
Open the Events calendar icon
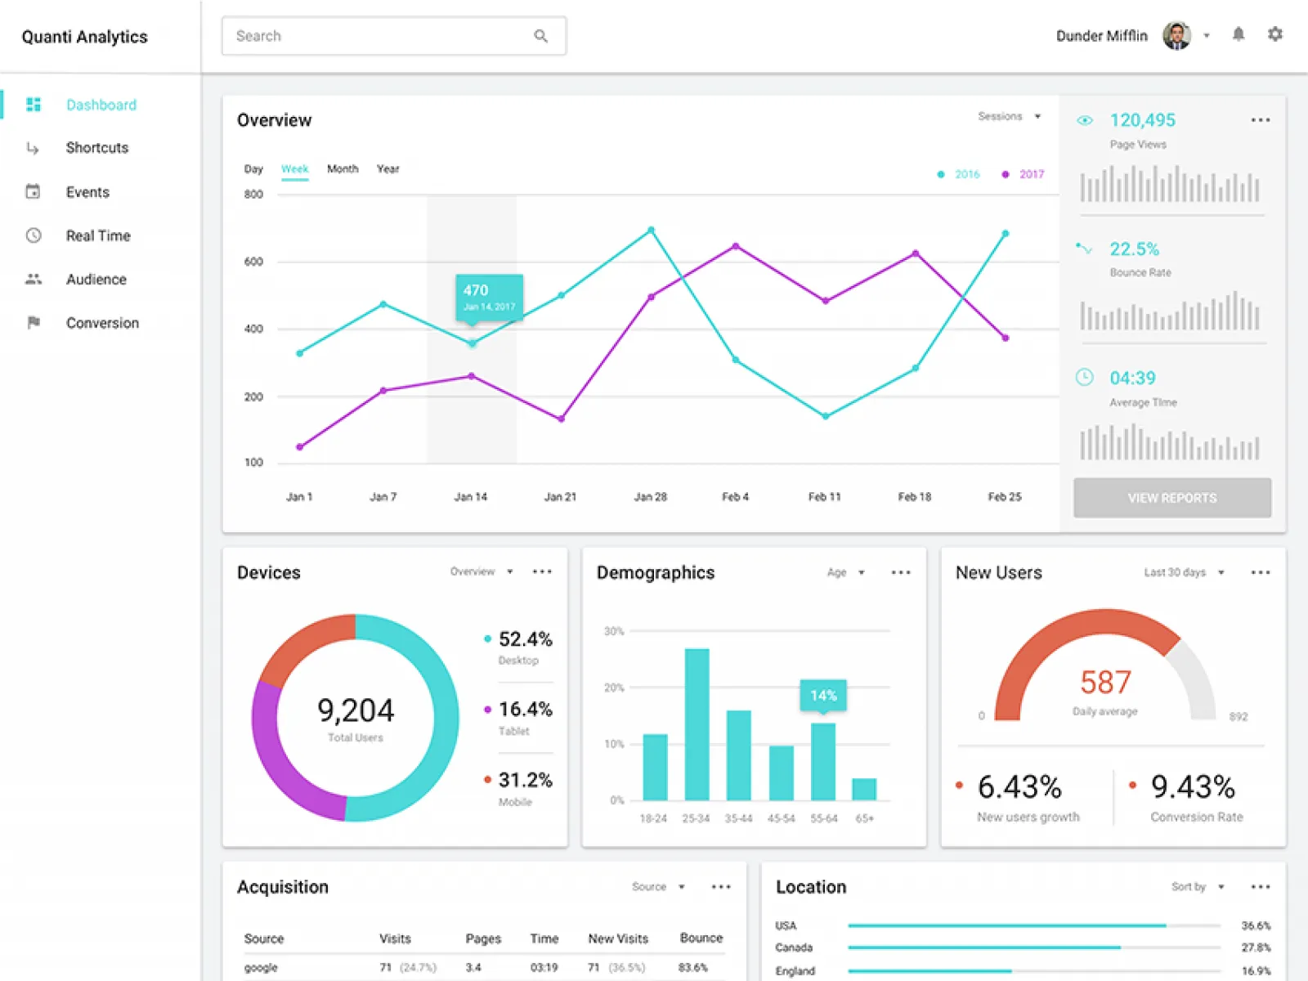click(x=34, y=191)
